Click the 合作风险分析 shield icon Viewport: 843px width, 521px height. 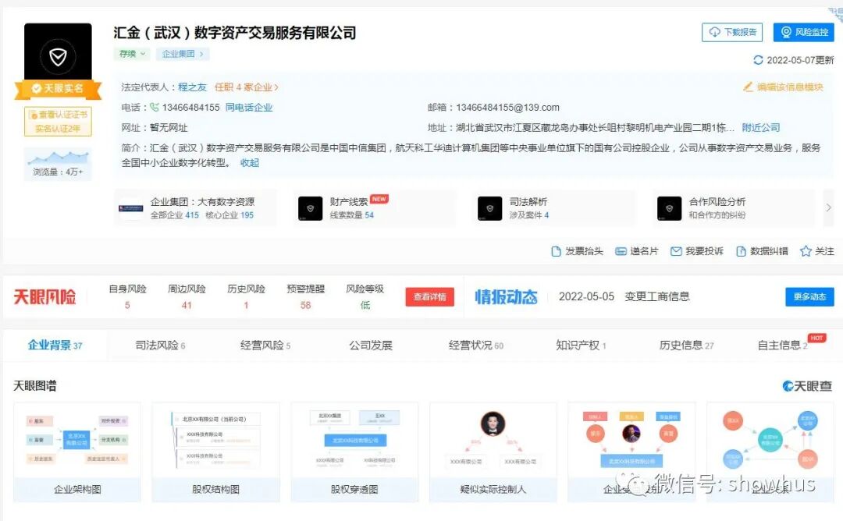coord(670,208)
